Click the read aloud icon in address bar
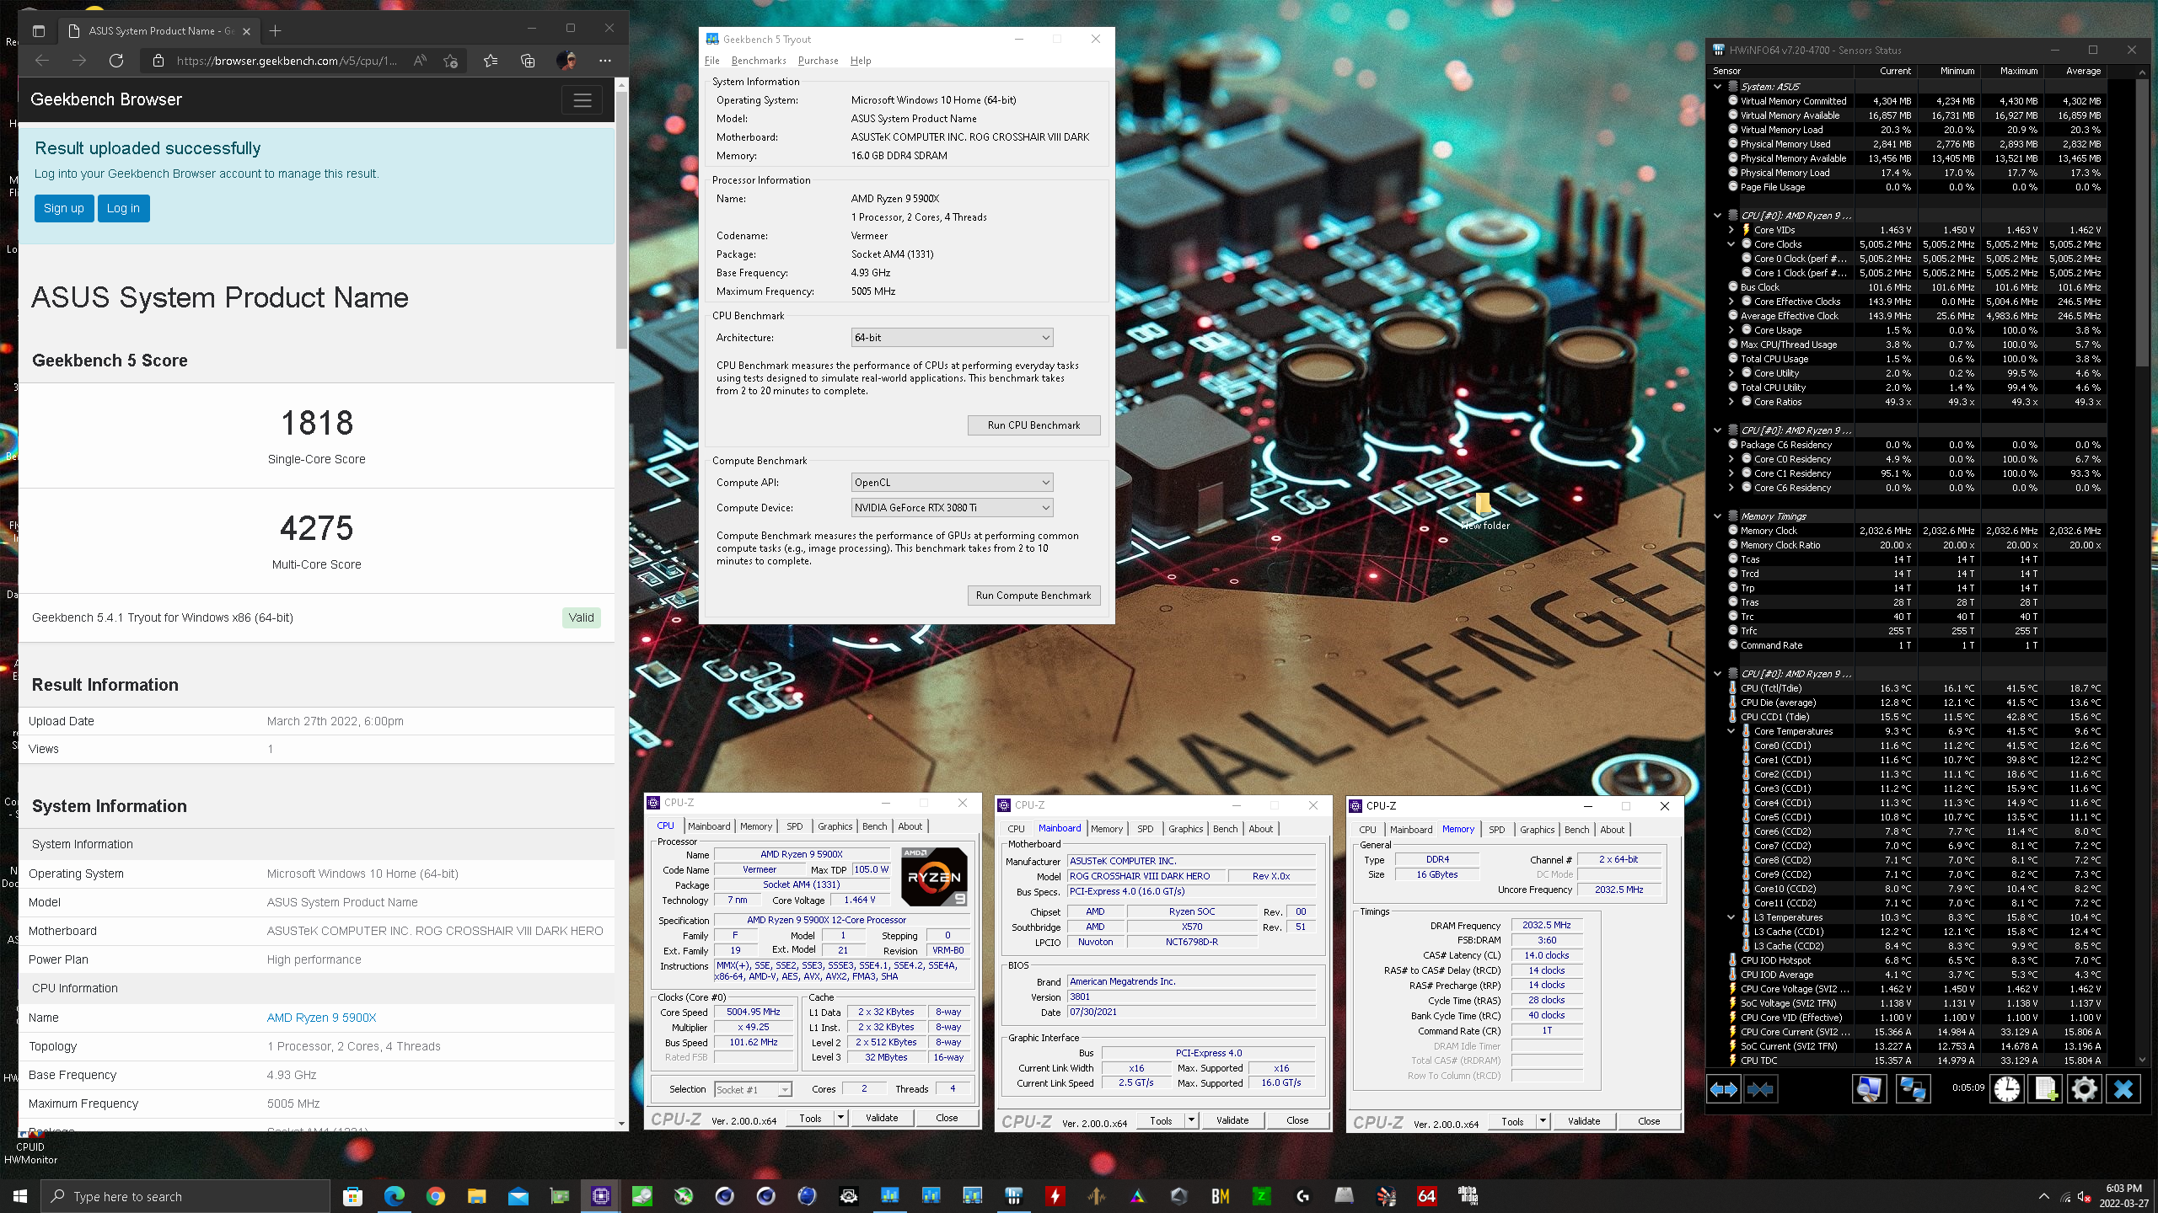The width and height of the screenshot is (2158, 1213). (x=420, y=61)
